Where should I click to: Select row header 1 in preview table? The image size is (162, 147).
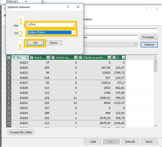click(x=9, y=63)
